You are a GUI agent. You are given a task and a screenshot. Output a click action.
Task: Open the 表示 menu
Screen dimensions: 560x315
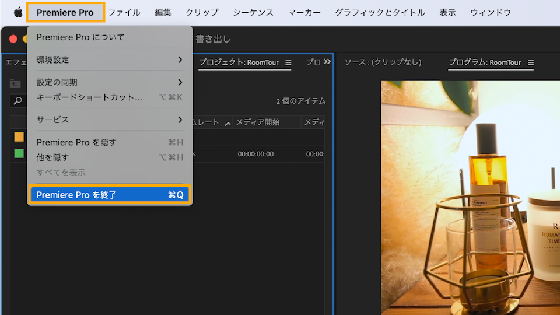pyautogui.click(x=447, y=12)
